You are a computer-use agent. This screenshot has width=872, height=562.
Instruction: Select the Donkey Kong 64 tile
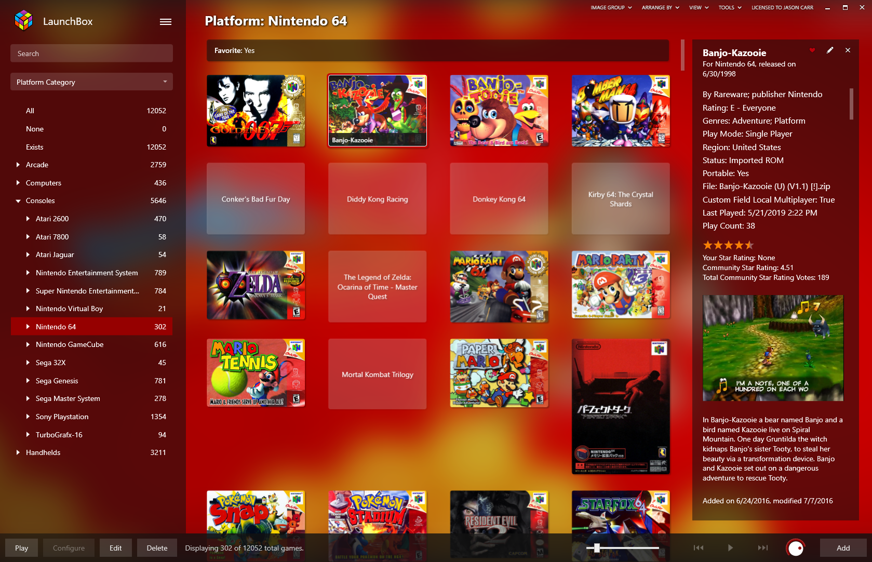pos(499,198)
